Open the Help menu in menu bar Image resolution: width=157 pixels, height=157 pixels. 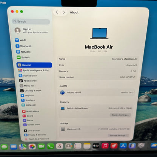click(3, 3)
